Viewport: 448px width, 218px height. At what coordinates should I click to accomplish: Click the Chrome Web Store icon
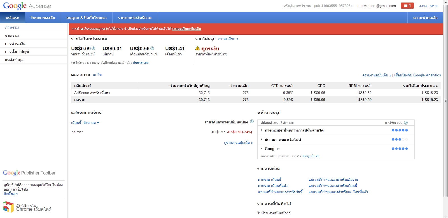(8, 207)
